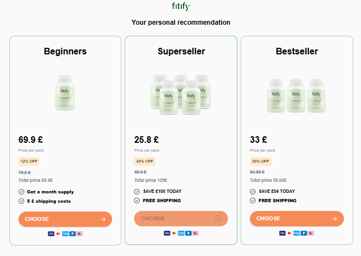Viewport: 361px width, 256px height.
Task: Click the checkmark beside 'Get a month supply'
Action: click(x=21, y=192)
